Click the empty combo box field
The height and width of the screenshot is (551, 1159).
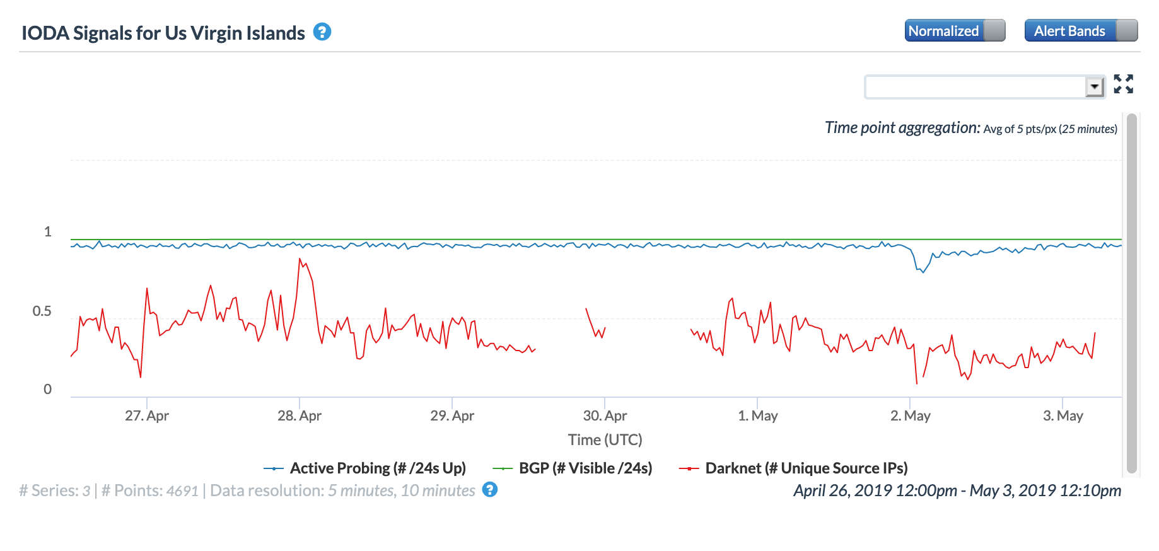click(x=975, y=86)
